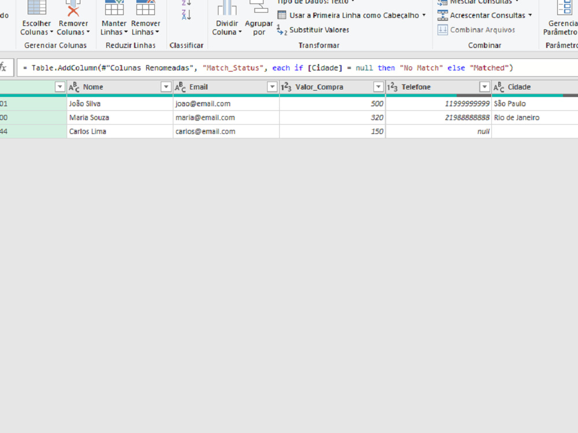Select Valor_Compra cell 150
This screenshot has width=578, height=433.
pos(332,132)
